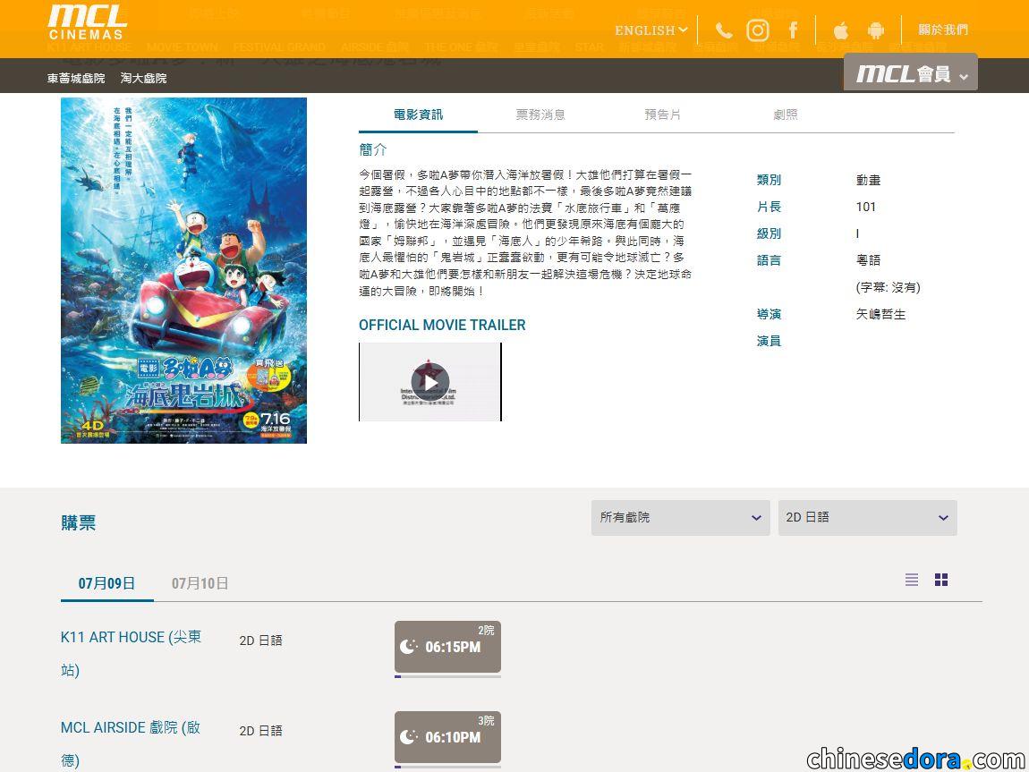Play the official movie trailer video
The width and height of the screenshot is (1029, 772).
(x=429, y=382)
